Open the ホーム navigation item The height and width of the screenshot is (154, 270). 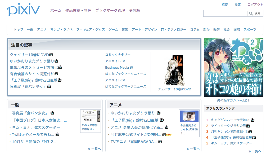[56, 11]
